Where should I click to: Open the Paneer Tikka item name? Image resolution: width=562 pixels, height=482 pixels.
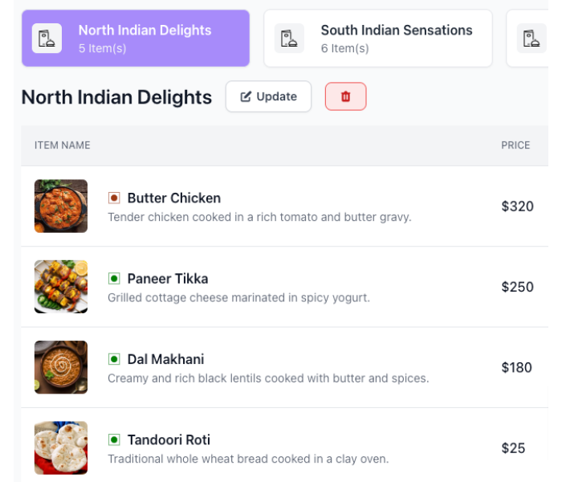coord(167,279)
